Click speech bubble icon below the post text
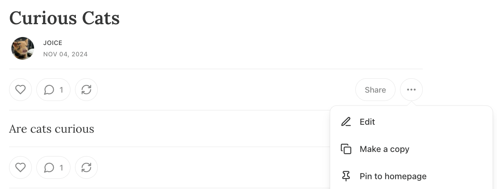 [49, 167]
